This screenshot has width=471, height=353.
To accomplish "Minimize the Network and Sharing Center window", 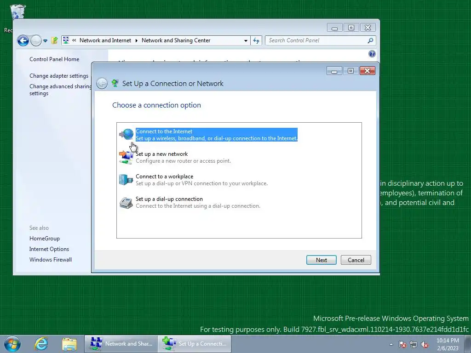I will pos(335,28).
